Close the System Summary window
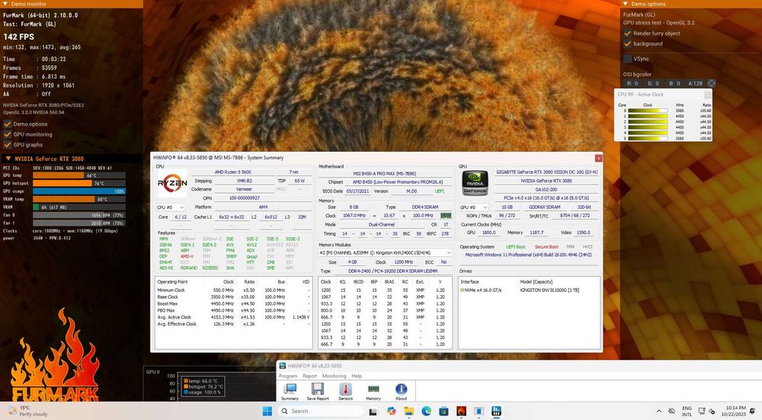The height and width of the screenshot is (420, 762). [x=598, y=158]
